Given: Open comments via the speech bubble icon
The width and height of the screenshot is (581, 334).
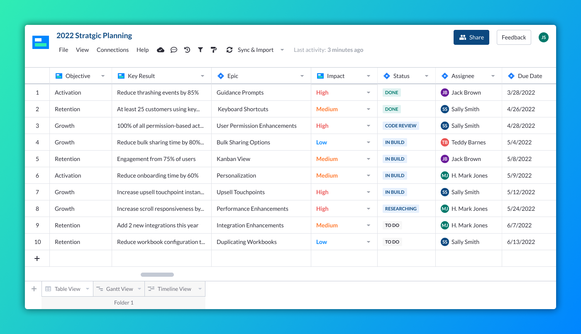Looking at the screenshot, I should (174, 50).
